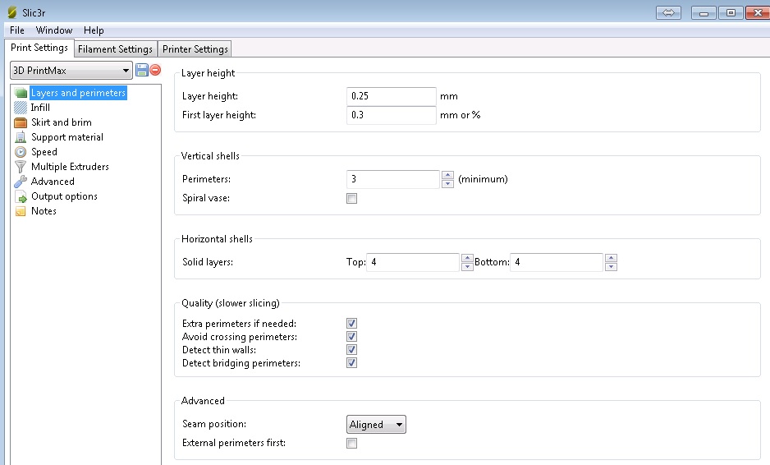Increase the Perimeters count with up arrow
The width and height of the screenshot is (770, 465).
click(x=447, y=175)
